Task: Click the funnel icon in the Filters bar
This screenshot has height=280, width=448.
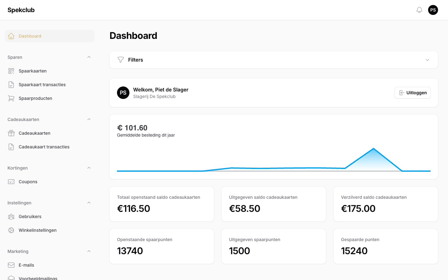Action: (121, 60)
